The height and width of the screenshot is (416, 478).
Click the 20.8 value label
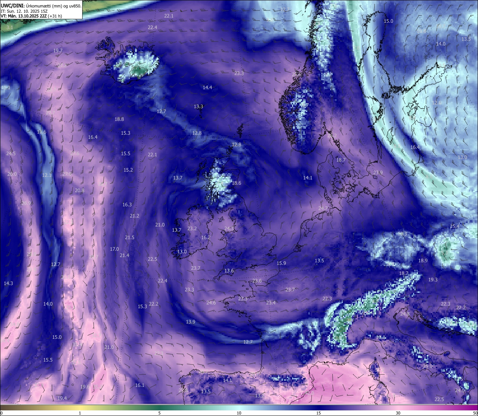80,190
